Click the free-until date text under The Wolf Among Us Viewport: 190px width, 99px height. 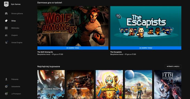50,54
